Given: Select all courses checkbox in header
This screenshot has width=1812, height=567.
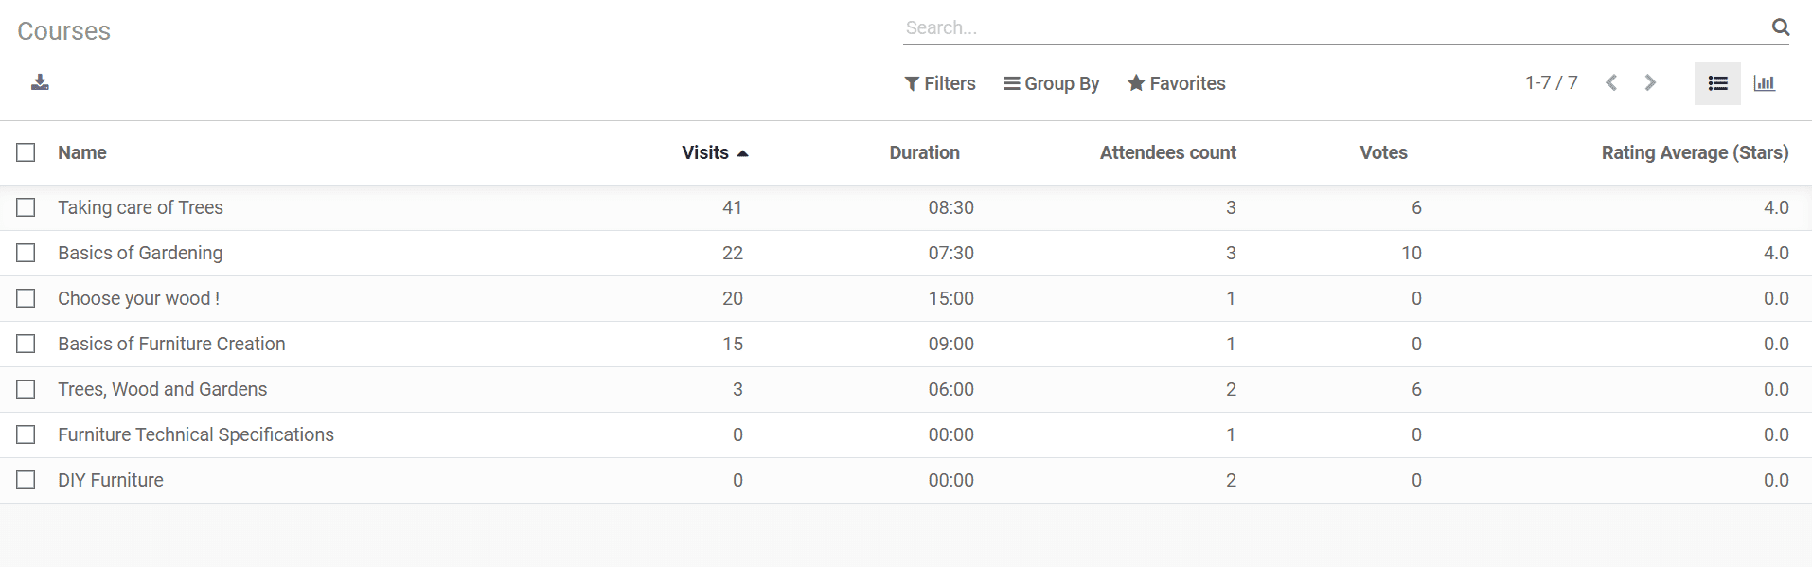Looking at the screenshot, I should (x=26, y=152).
